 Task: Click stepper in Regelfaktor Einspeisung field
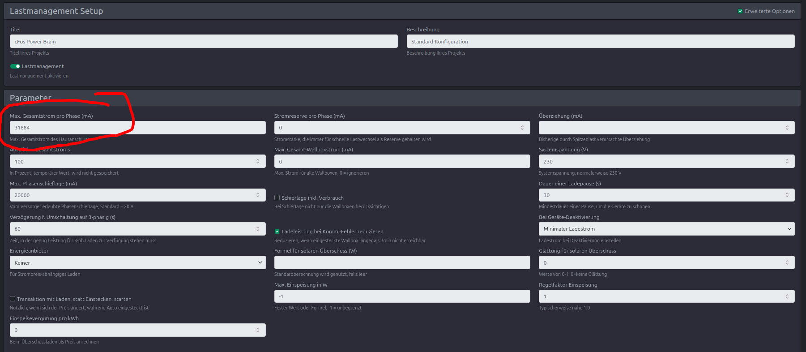(x=787, y=296)
